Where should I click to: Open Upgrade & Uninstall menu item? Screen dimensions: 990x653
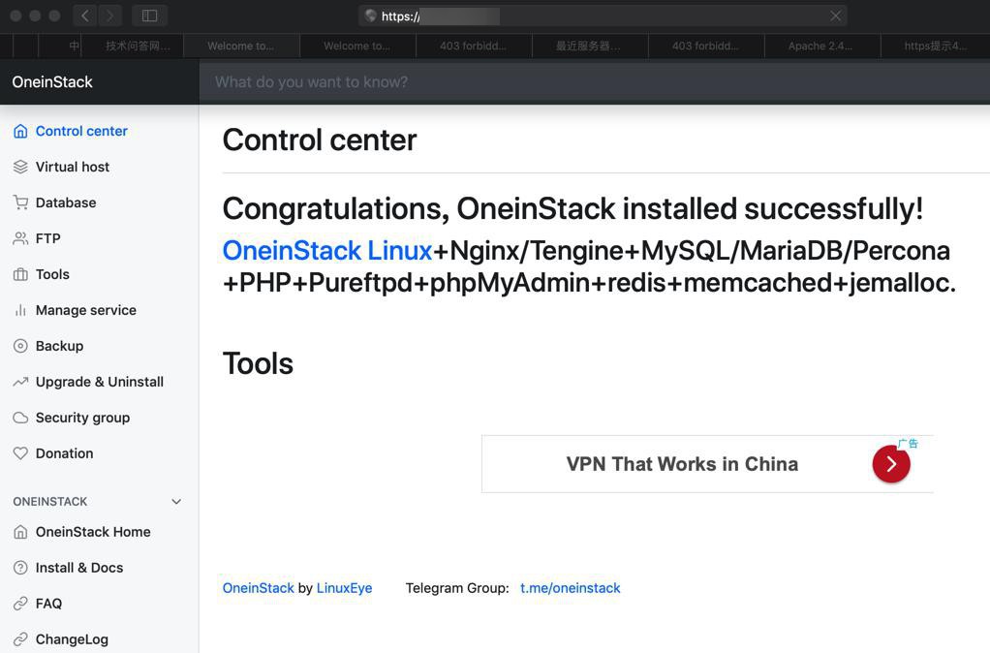point(99,382)
